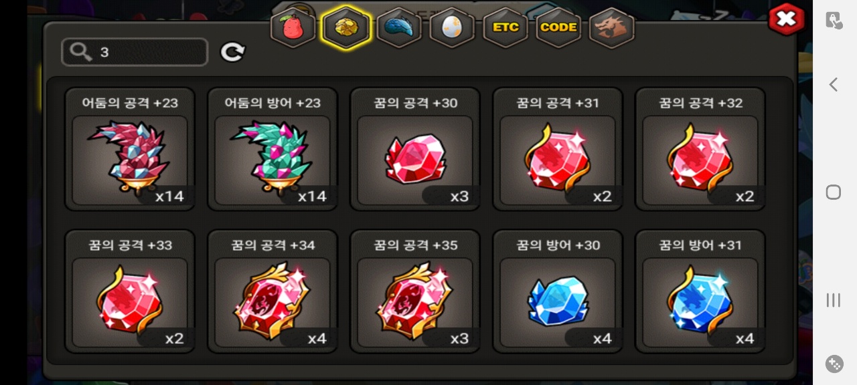Select the 꿈의 공격 +34 ornate gem

(x=272, y=291)
